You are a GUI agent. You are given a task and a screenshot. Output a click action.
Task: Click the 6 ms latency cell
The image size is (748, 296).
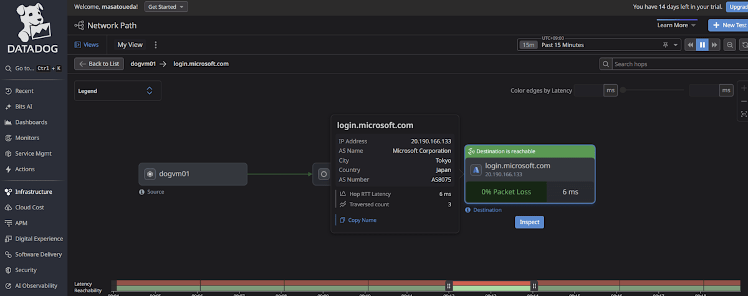click(570, 192)
